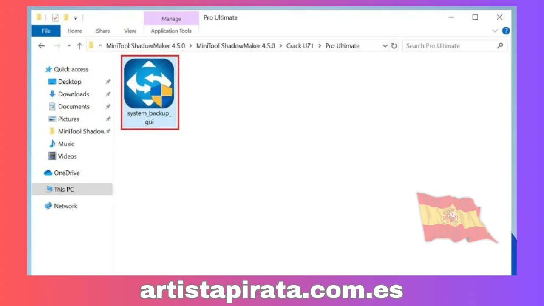Switch to the Share ribbon tab

[x=103, y=31]
